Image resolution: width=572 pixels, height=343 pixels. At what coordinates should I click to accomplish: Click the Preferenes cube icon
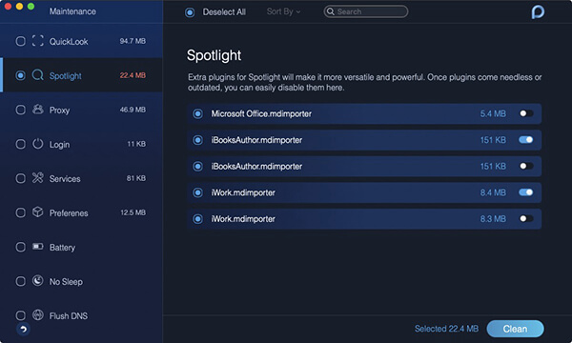37,212
